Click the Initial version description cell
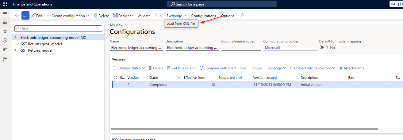This screenshot has height=140, width=403. [x=312, y=85]
